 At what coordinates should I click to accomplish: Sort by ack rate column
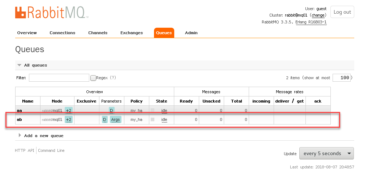click(318, 101)
